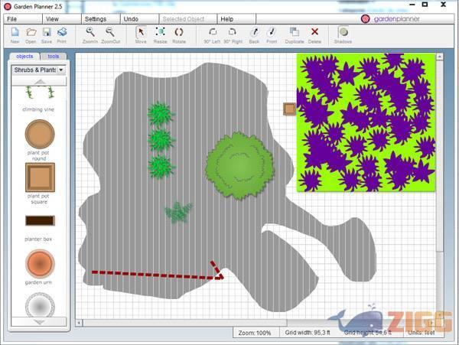The width and height of the screenshot is (459, 345).
Task: Rotate object 90° Left
Action: (212, 33)
